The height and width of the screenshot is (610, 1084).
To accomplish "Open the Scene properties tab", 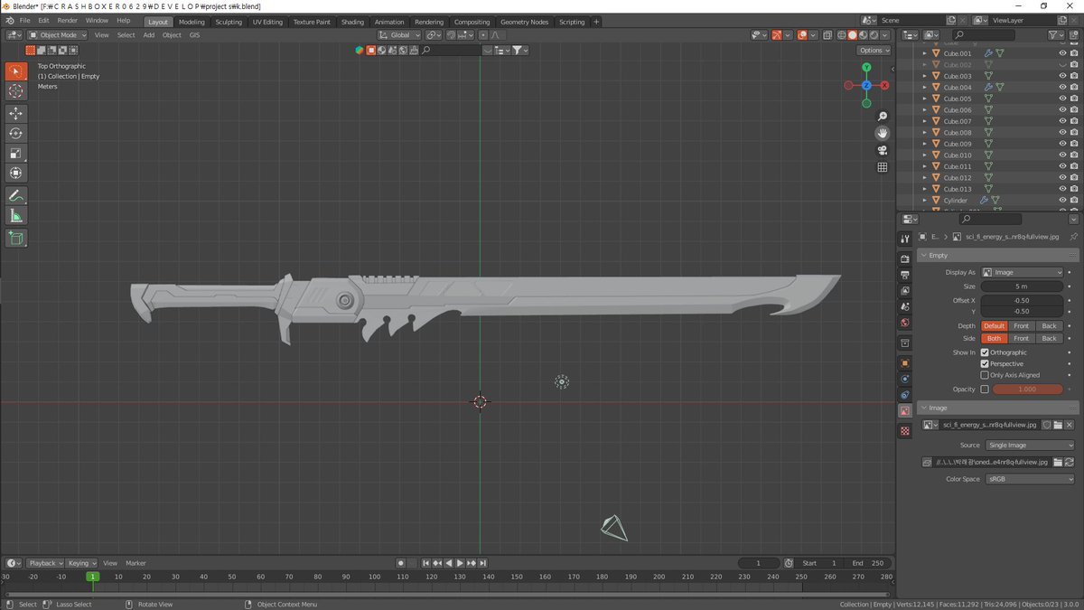I will click(x=905, y=306).
